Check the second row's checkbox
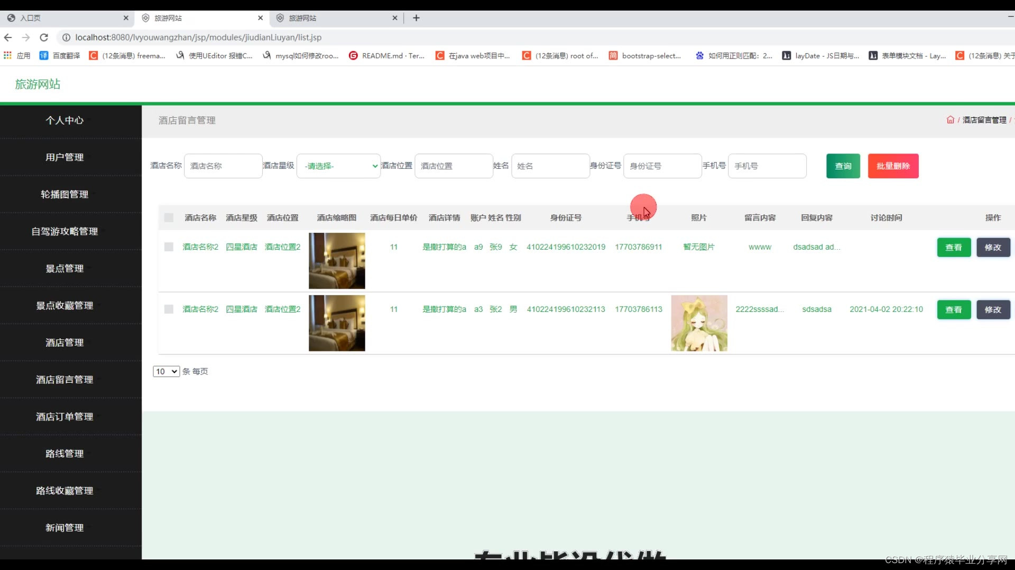Screen dimensions: 1015x570 click(x=169, y=309)
